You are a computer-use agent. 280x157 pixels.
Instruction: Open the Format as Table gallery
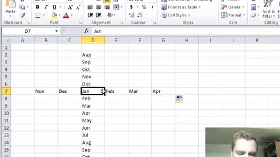pyautogui.click(x=181, y=7)
